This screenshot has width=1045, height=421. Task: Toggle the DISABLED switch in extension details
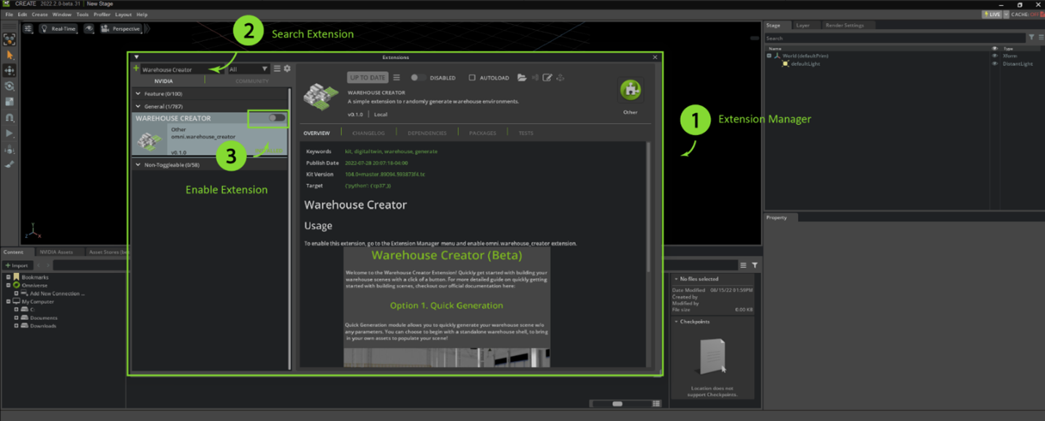(x=418, y=77)
